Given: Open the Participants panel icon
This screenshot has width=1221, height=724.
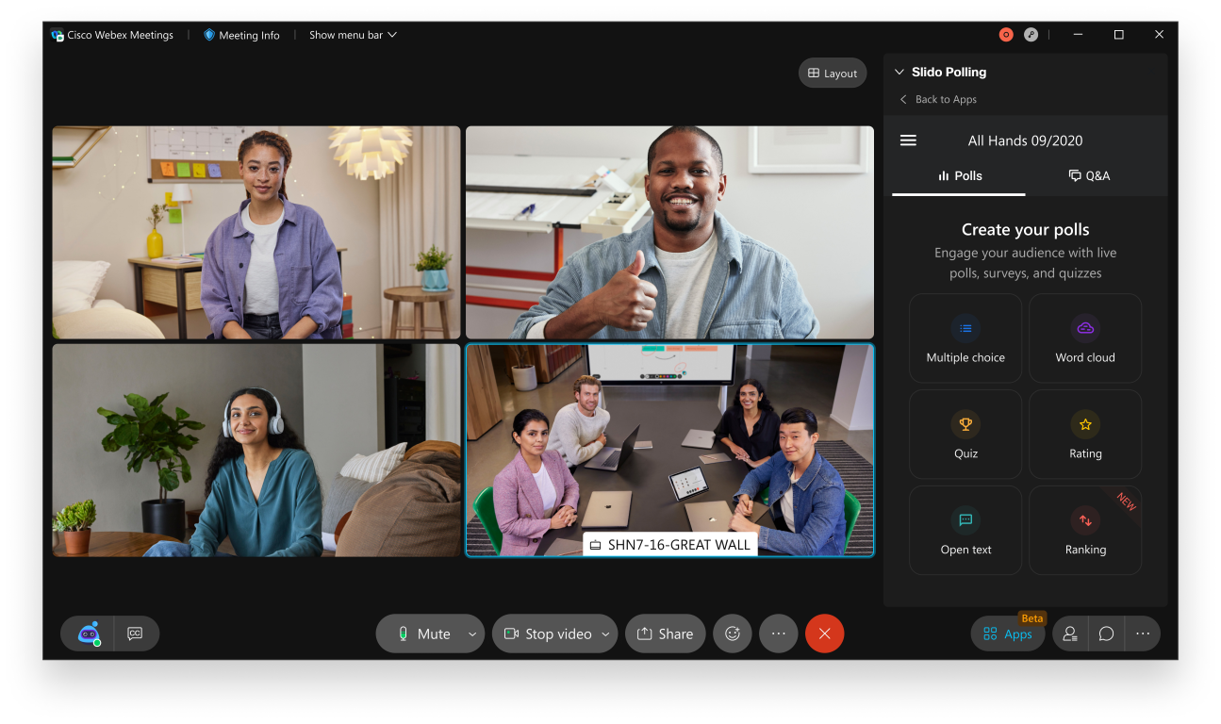Looking at the screenshot, I should pos(1070,633).
